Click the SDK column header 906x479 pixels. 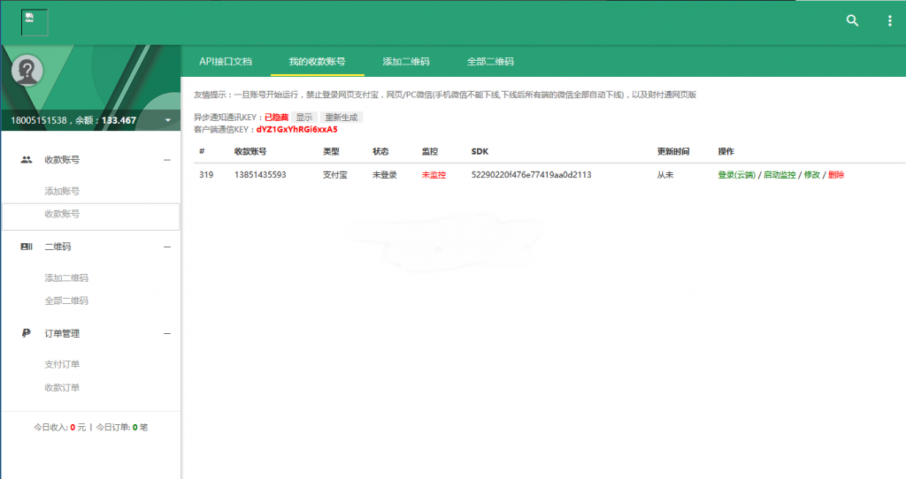pos(480,151)
